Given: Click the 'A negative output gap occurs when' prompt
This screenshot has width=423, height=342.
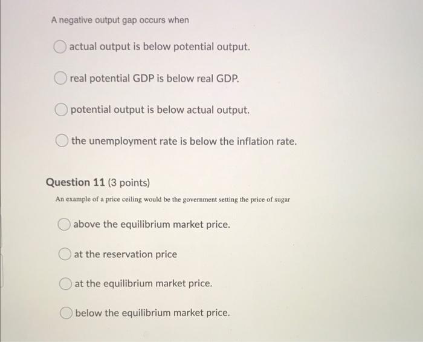Looking at the screenshot, I should [120, 20].
